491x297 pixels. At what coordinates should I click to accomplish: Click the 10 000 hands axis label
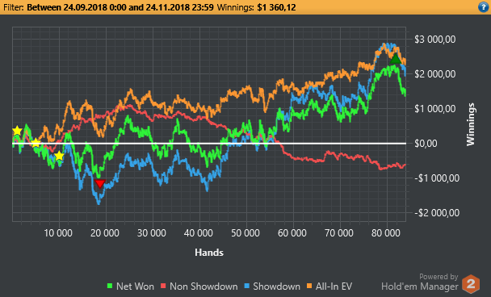tap(58, 233)
